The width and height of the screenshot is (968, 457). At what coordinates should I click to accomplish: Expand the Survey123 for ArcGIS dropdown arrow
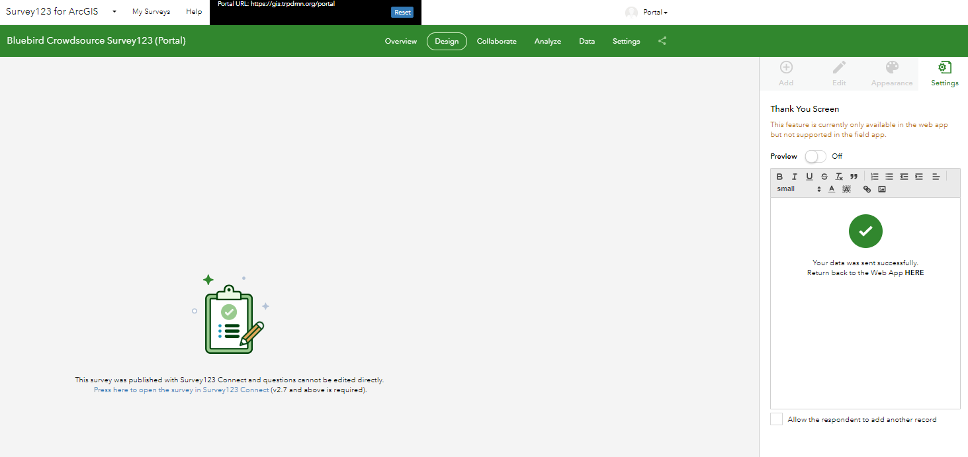coord(114,12)
